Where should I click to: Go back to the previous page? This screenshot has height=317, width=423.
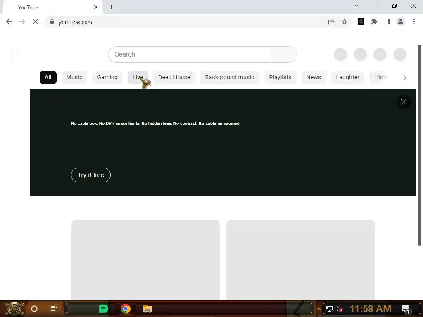point(9,21)
